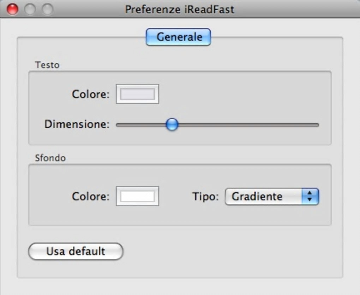
Task: Click the Colore label in Testo section
Action: click(91, 94)
